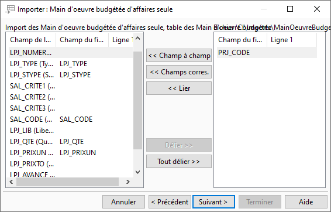Select the SAL_CODE row in the left list
Image resolution: width=331 pixels, height=212 pixels.
pyautogui.click(x=71, y=119)
